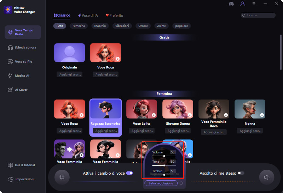Click the Ricerca search field
283x193 pixels.
(258, 15)
